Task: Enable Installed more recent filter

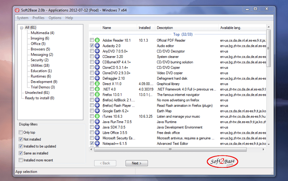Action: click(x=21, y=160)
